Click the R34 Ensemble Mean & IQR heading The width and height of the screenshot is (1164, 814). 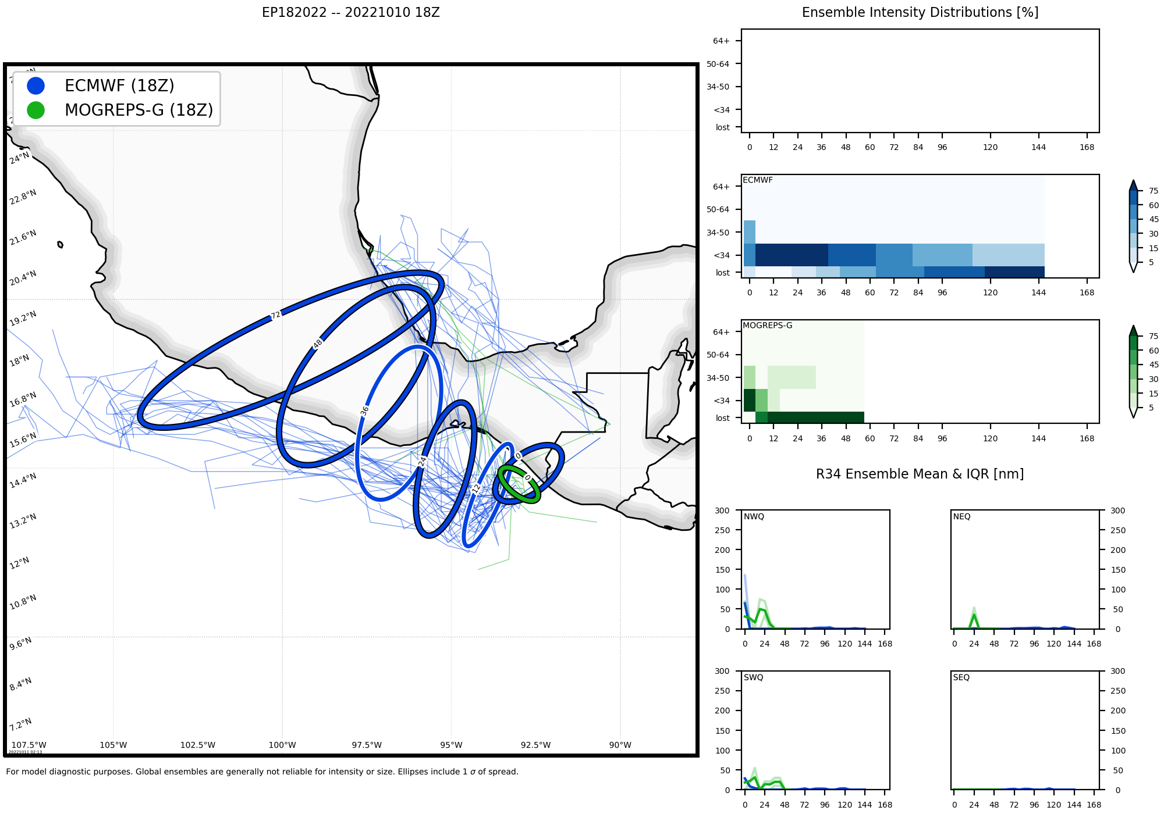(x=920, y=474)
